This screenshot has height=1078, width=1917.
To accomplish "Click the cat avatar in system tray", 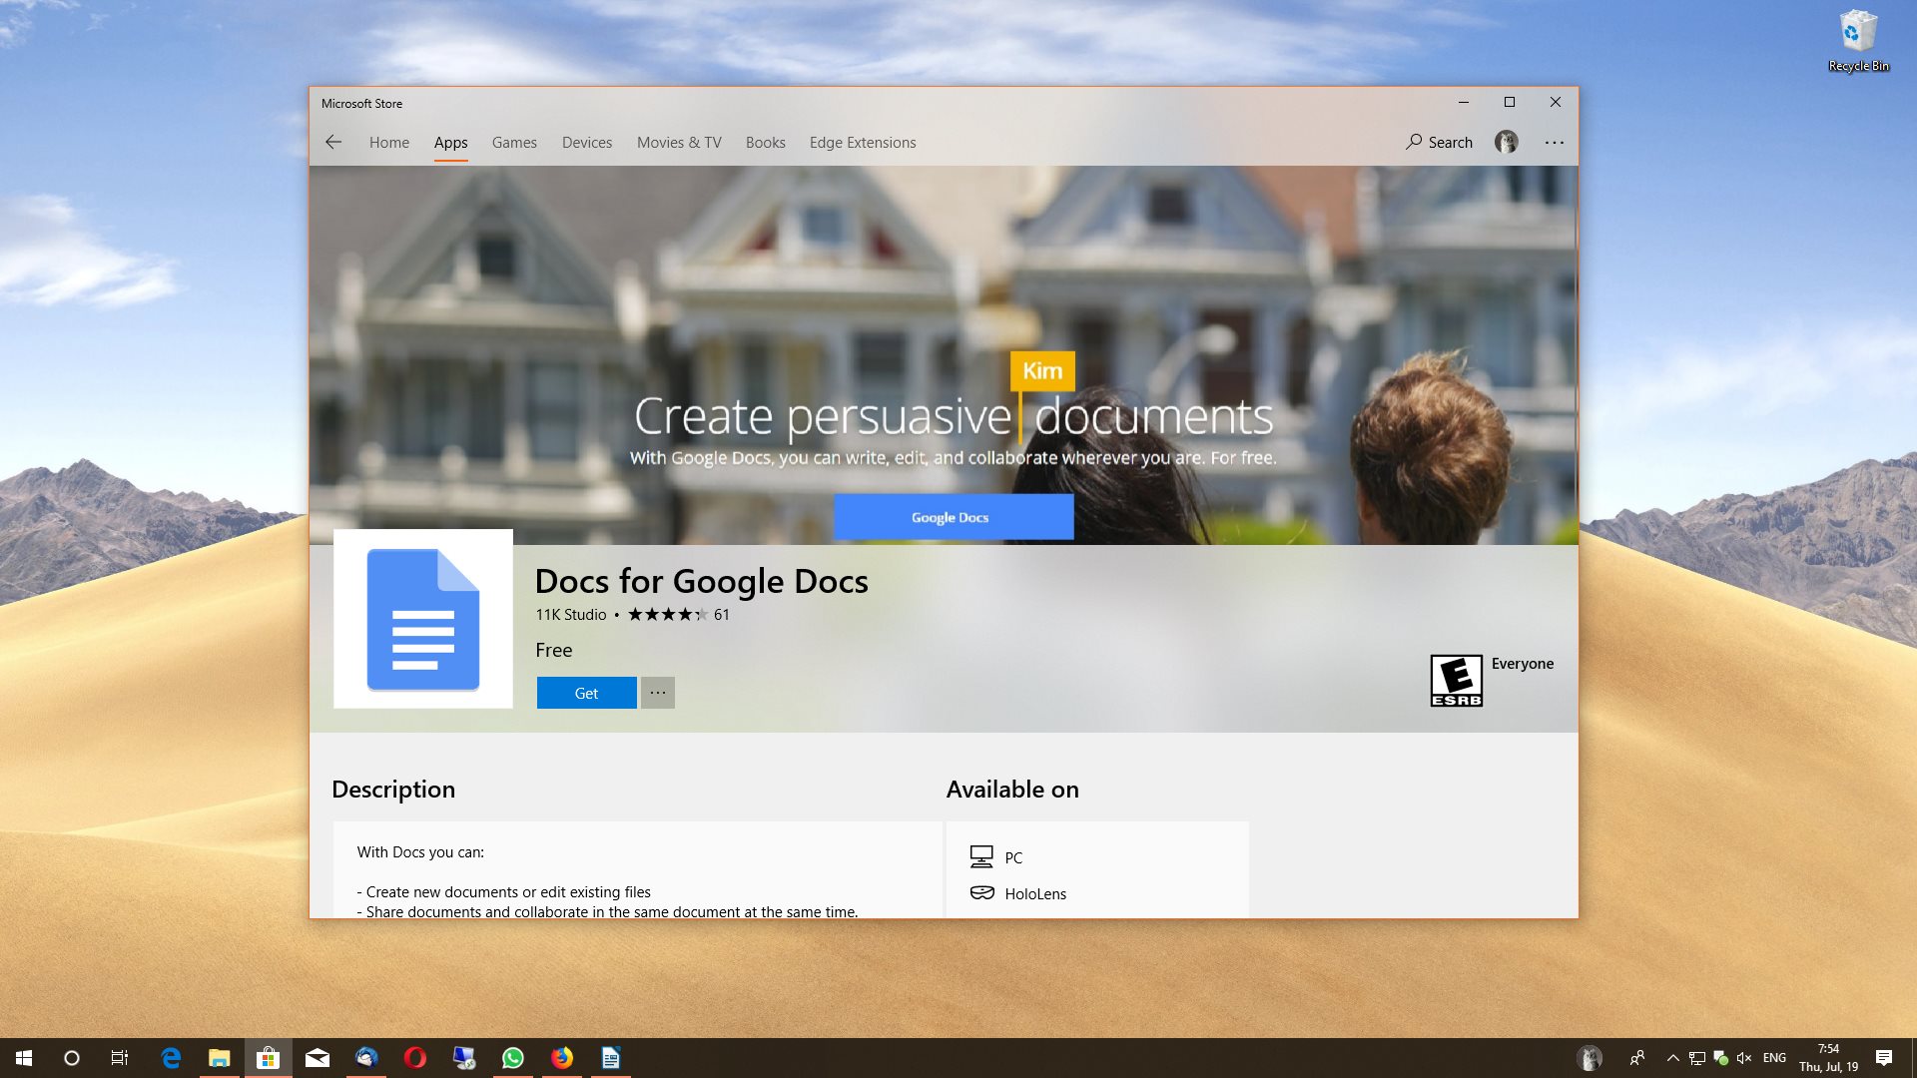I will tap(1590, 1058).
